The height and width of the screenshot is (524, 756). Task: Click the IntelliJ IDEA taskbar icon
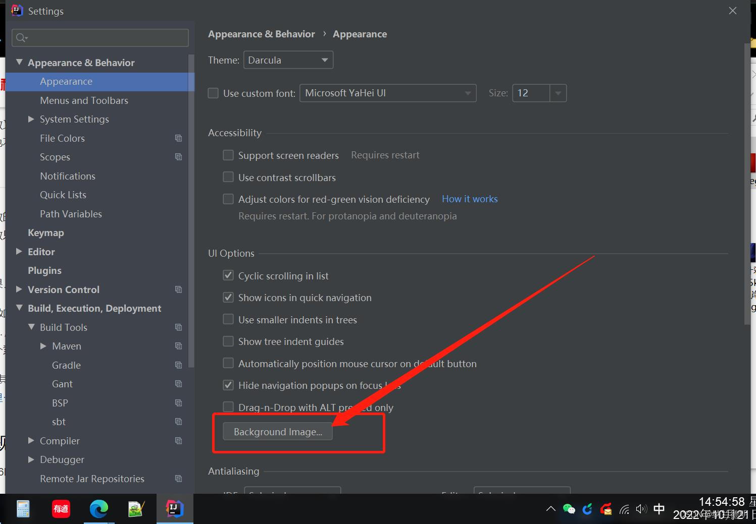click(x=175, y=509)
